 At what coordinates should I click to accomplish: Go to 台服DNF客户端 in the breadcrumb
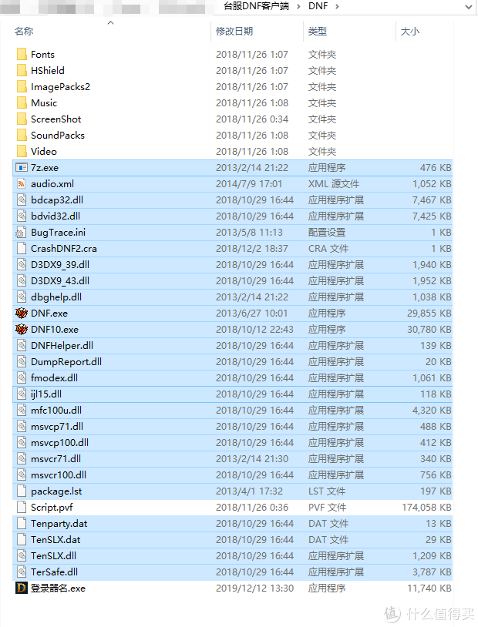pos(256,6)
